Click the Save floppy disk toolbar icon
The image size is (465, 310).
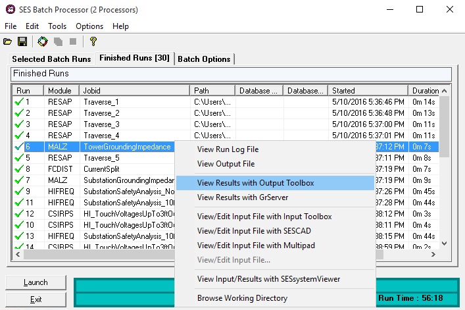click(x=22, y=41)
